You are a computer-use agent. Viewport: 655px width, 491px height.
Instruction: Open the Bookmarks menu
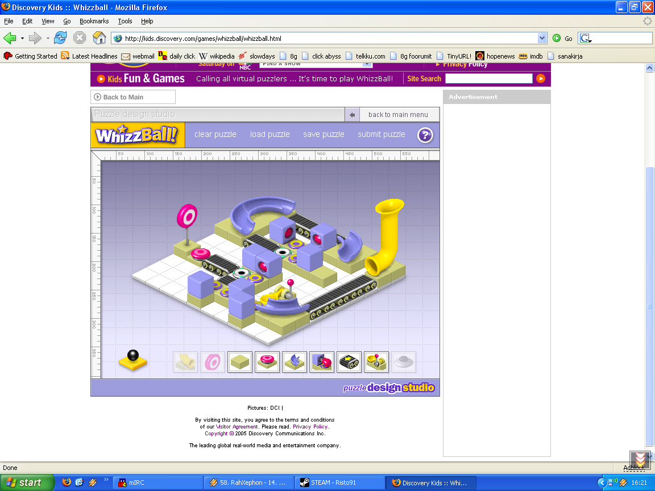(x=94, y=21)
